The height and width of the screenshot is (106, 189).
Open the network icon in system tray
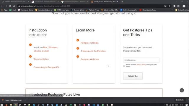tap(170, 105)
